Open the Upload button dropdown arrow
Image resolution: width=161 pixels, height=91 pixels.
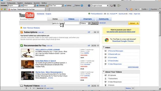click(x=138, y=23)
